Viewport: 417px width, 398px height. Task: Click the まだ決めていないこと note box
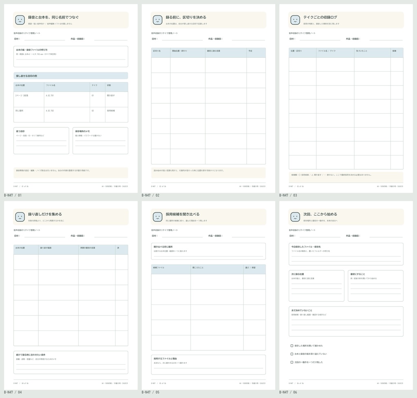[346, 321]
